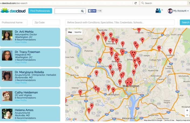Open the My Account dropdown
Image resolution: width=190 pixels, height=123 pixels.
pos(181,11)
